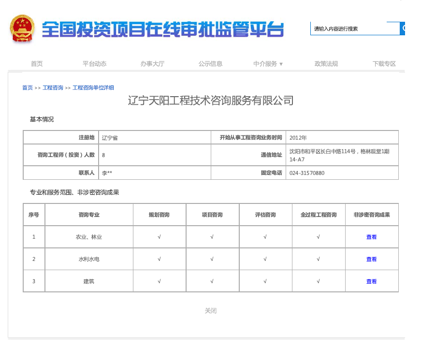The width and height of the screenshot is (421, 346).
Task: View results for 农业、林业 row
Action: [x=371, y=237]
